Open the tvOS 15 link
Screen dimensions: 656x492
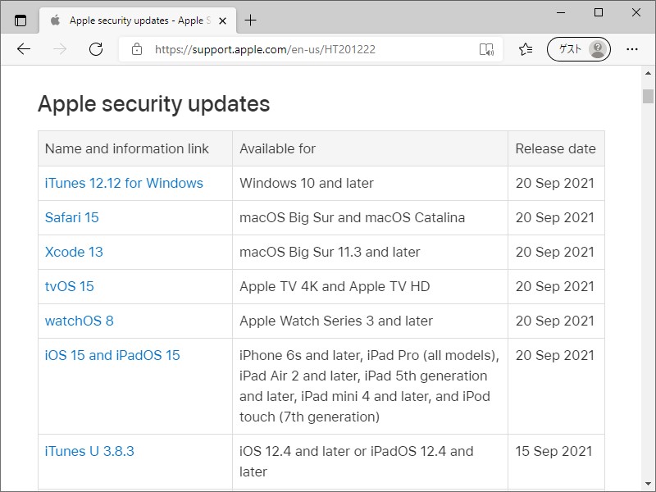click(x=70, y=286)
